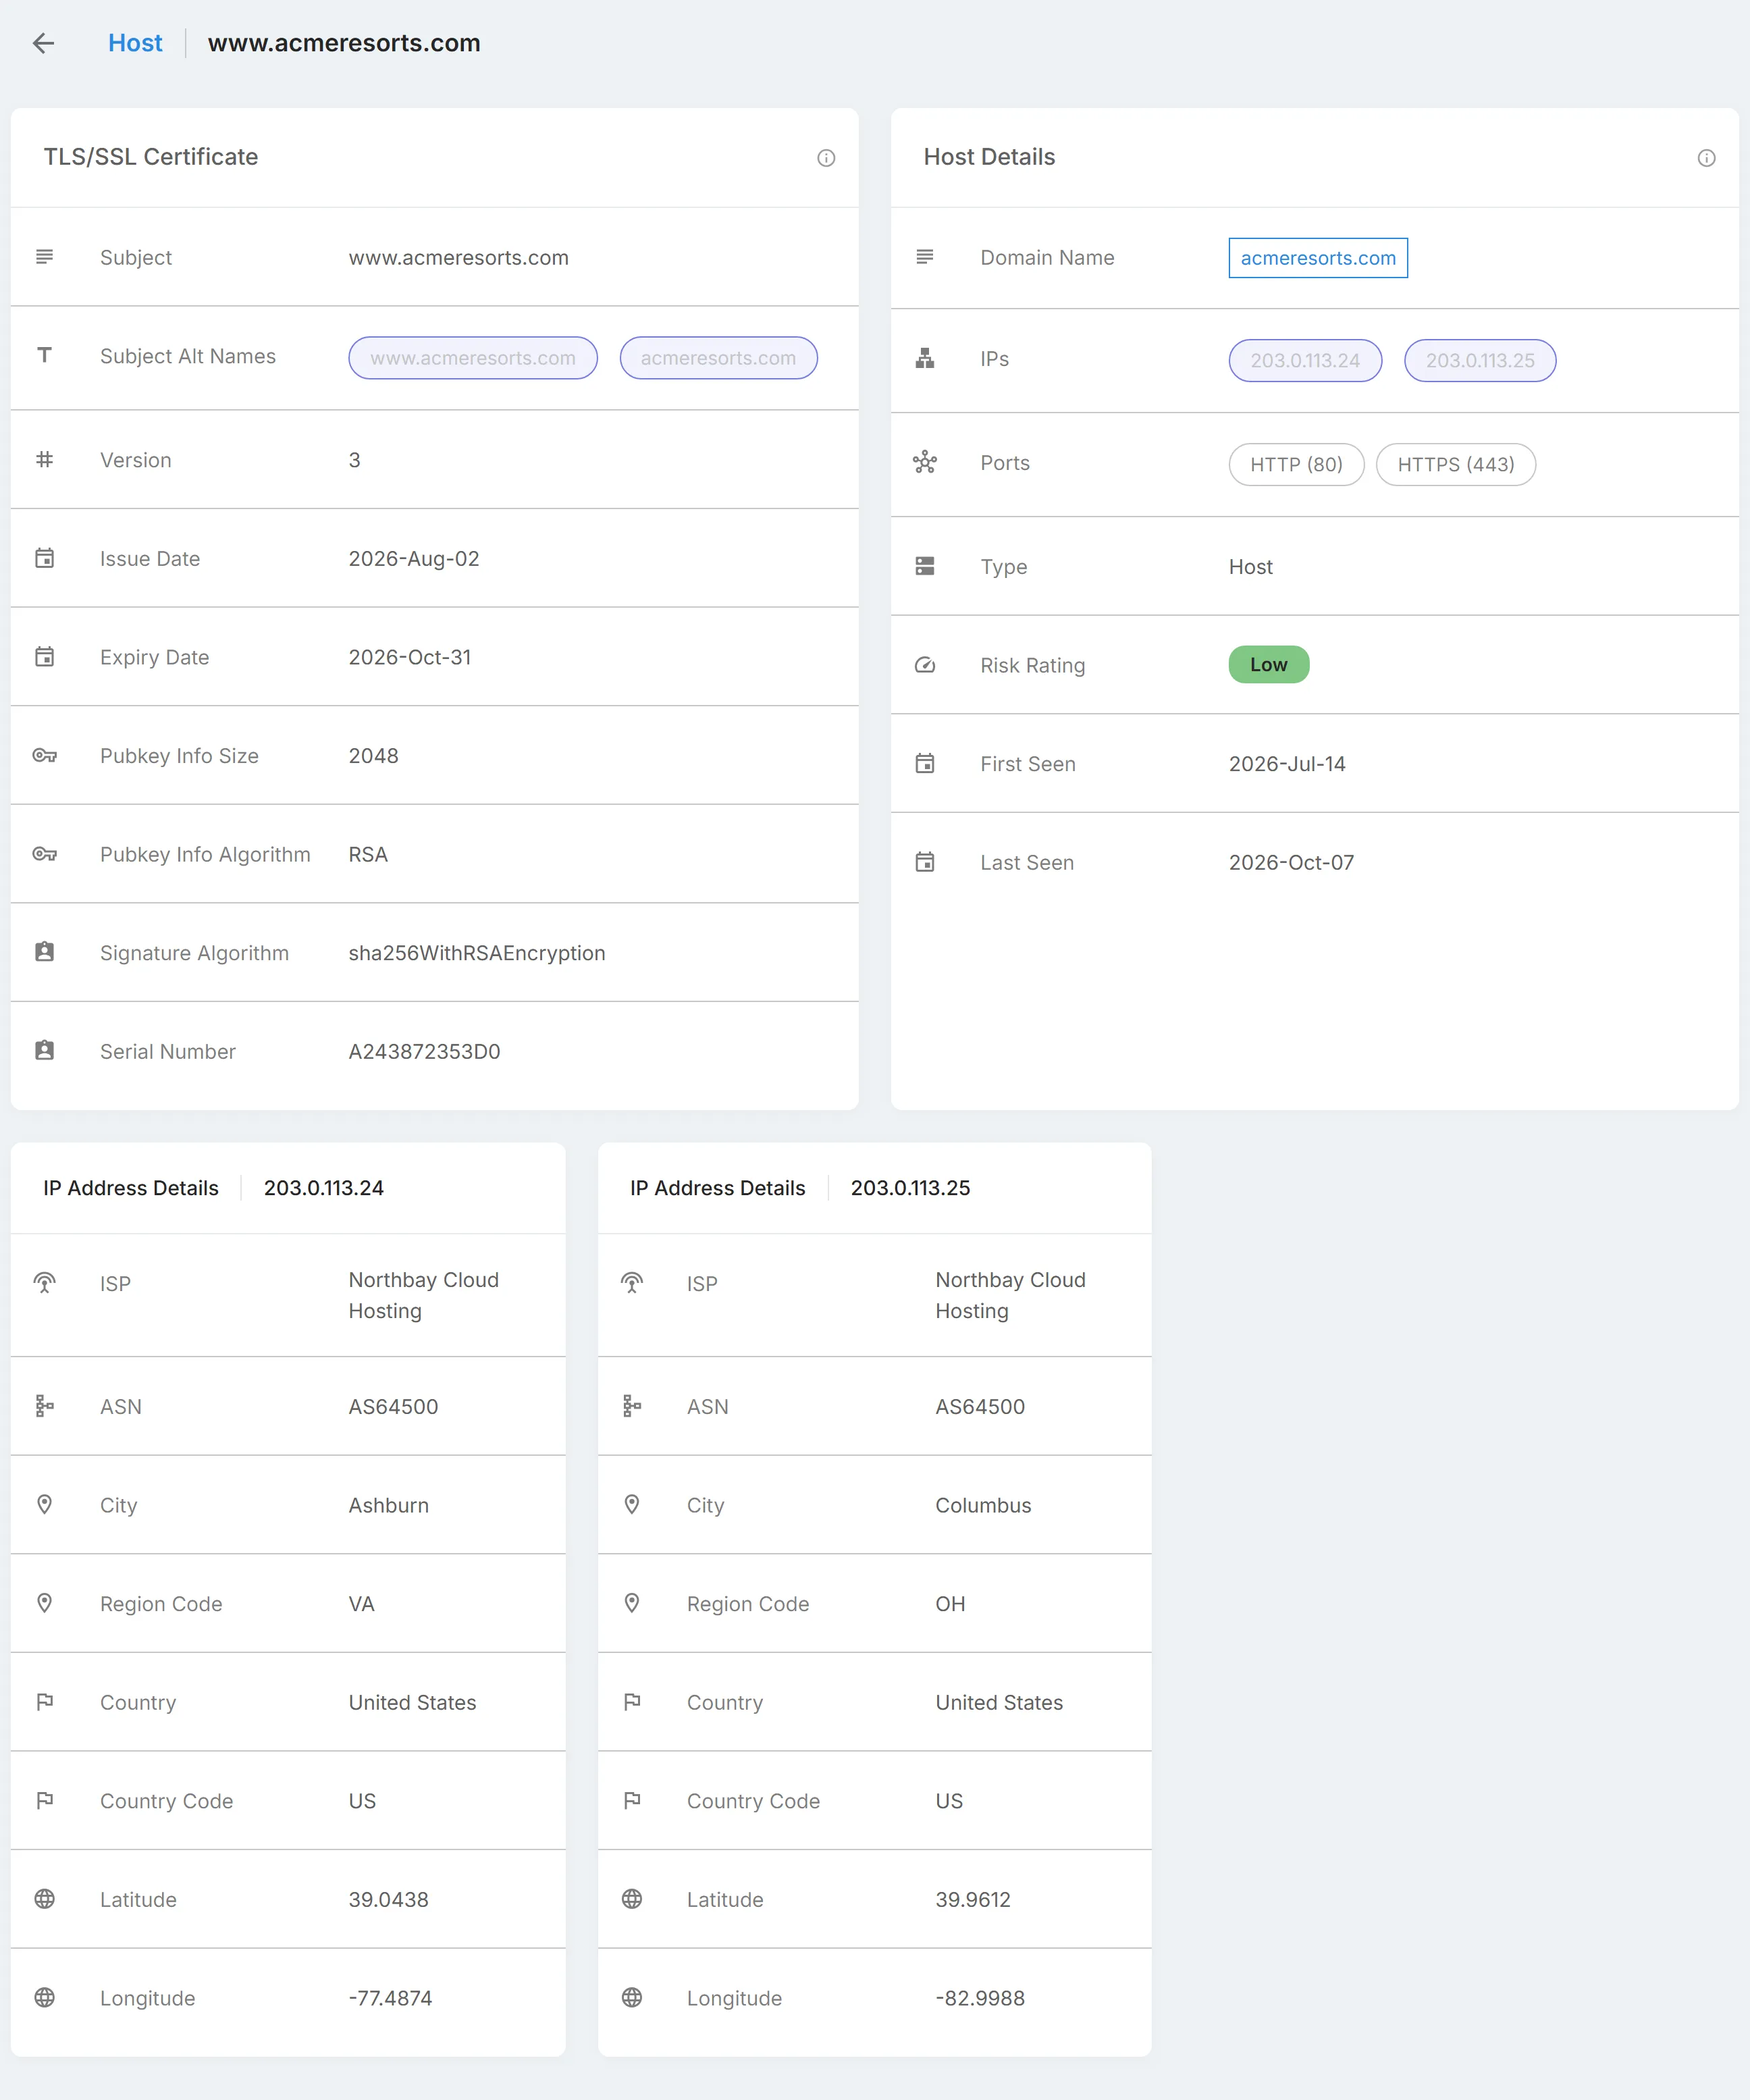The width and height of the screenshot is (1750, 2100).
Task: Click serial number A243872353D0
Action: pyautogui.click(x=424, y=1051)
